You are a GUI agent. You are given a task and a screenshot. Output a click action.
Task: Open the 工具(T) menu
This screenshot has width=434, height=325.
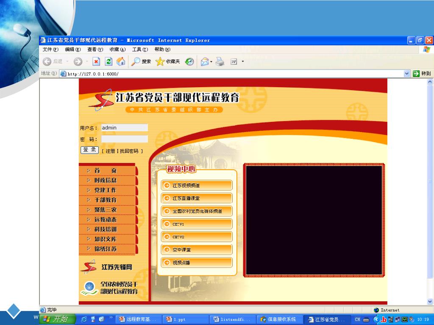point(140,50)
